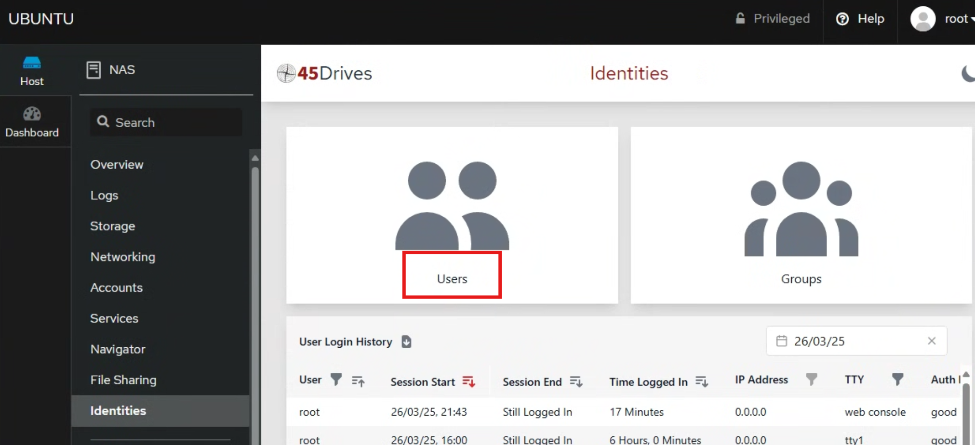
Task: Click the Privileged access lock button
Action: click(772, 19)
